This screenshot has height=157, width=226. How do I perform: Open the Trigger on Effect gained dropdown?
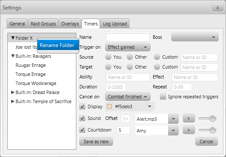click(x=128, y=47)
